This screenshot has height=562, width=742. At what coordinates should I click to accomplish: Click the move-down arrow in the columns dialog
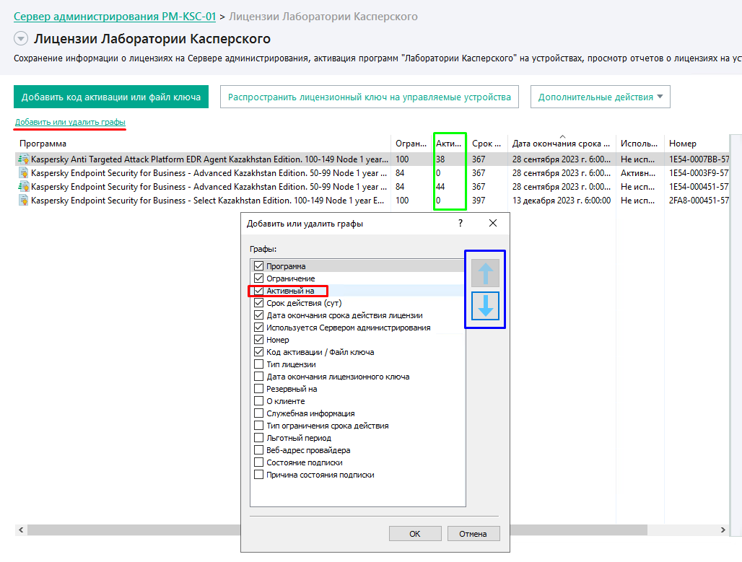485,306
